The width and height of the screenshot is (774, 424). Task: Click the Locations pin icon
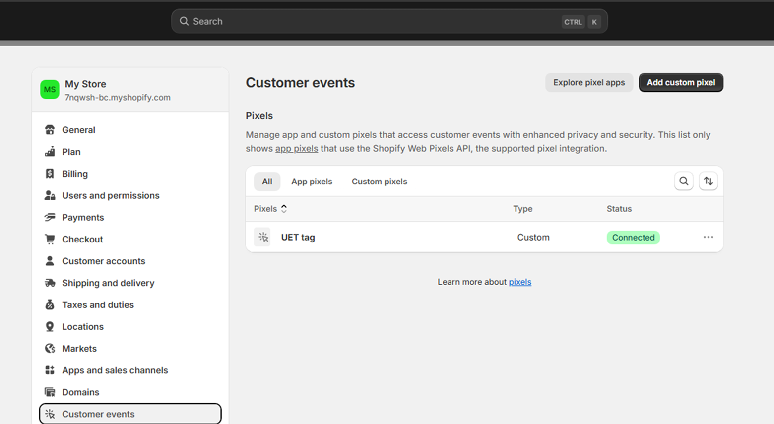click(x=50, y=326)
